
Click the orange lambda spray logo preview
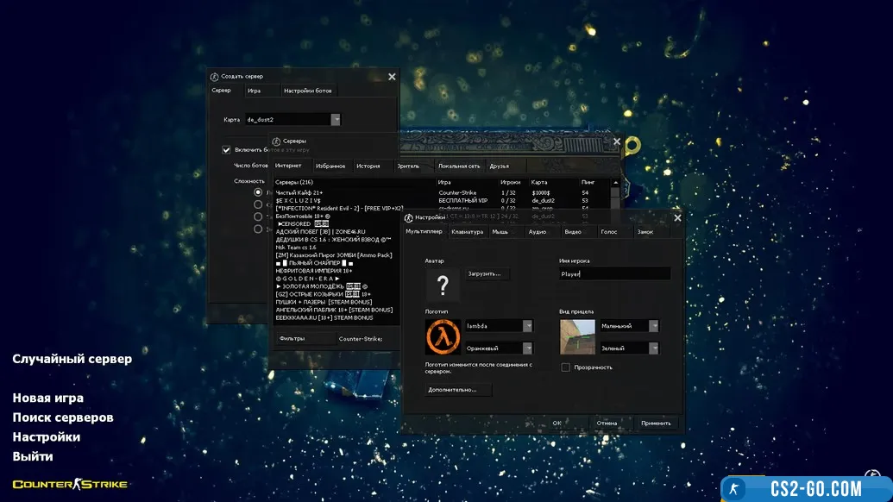tap(443, 336)
